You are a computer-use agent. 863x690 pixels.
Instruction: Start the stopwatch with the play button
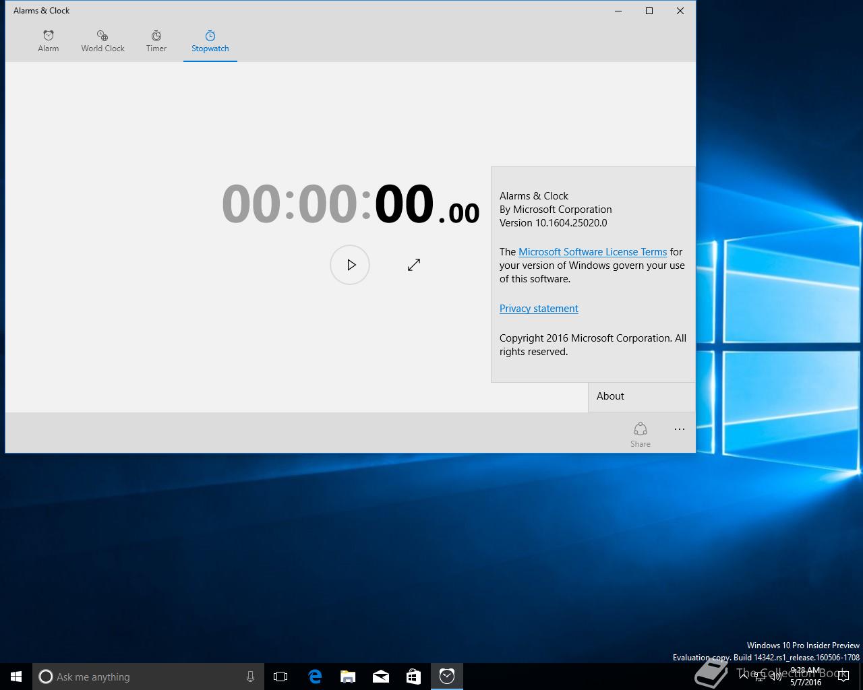(x=350, y=265)
